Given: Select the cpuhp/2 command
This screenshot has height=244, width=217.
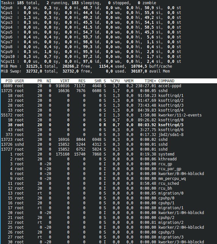Looking at the screenshot, I should coord(166,218).
